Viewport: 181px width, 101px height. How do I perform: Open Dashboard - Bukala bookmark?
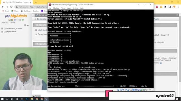(x=29, y=11)
